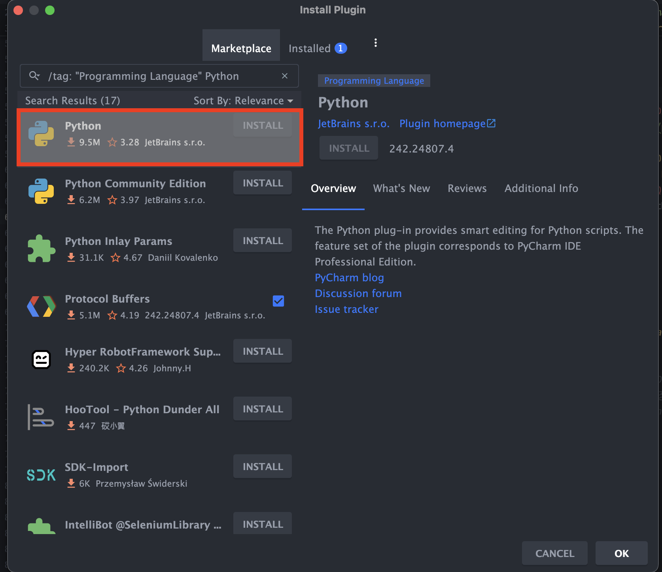Viewport: 662px width, 572px height.
Task: Click the installed count badge
Action: pyautogui.click(x=340, y=48)
